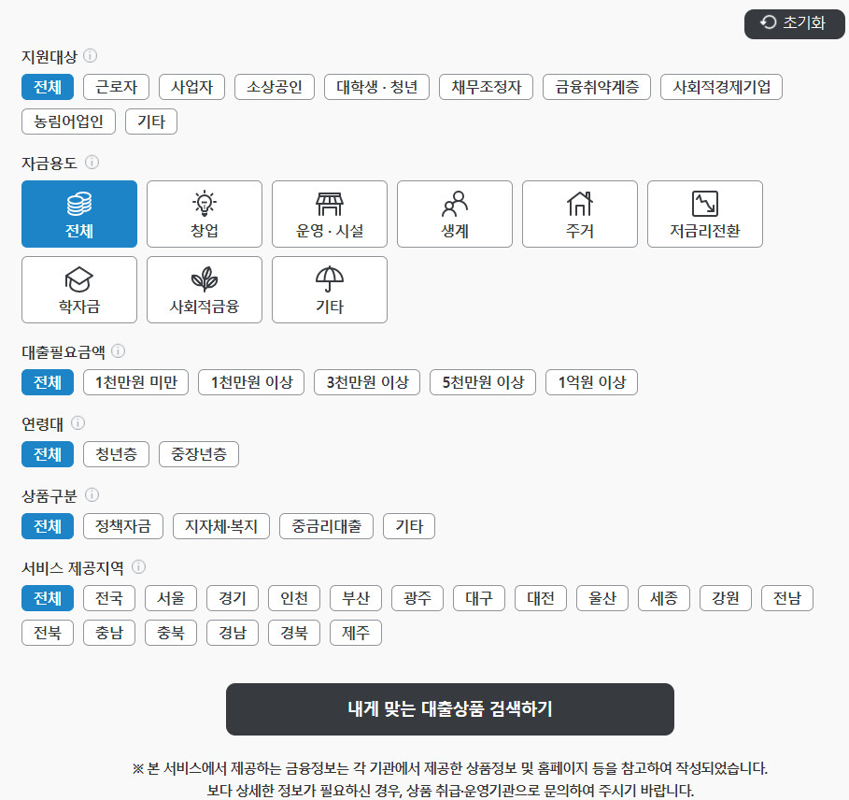Viewport: 849px width, 800px height.
Task: Select the 전체 coin stack fund-purpose card
Action: [x=79, y=214]
